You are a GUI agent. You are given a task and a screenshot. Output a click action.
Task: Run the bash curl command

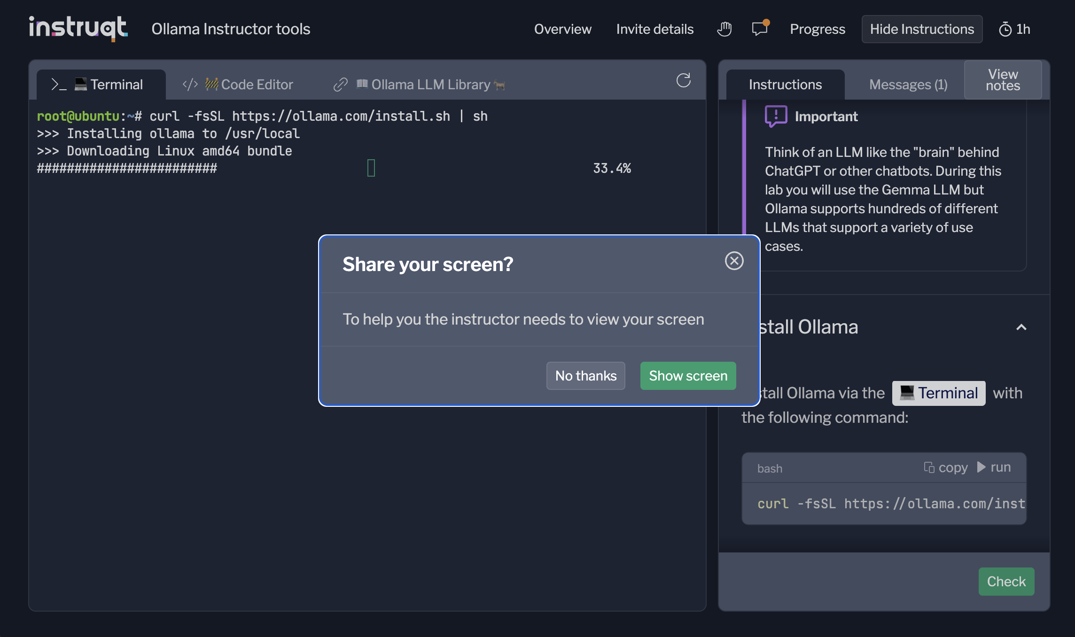click(994, 467)
